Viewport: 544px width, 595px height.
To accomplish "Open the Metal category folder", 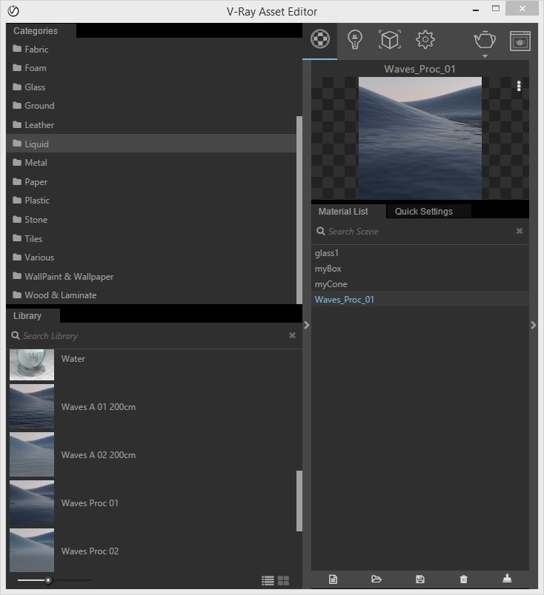I will pos(151,162).
